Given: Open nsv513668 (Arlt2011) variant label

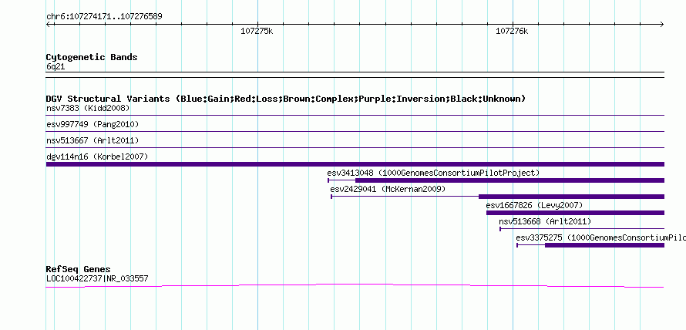Looking at the screenshot, I should [x=545, y=221].
